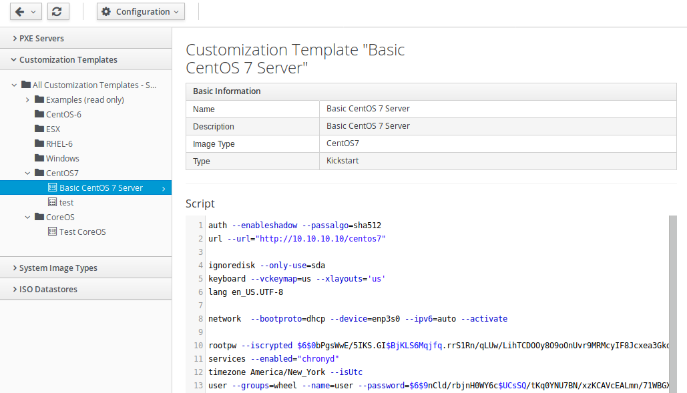Image resolution: width=687 pixels, height=393 pixels.
Task: Select the RHEL-6 folder icon
Action: (x=38, y=143)
